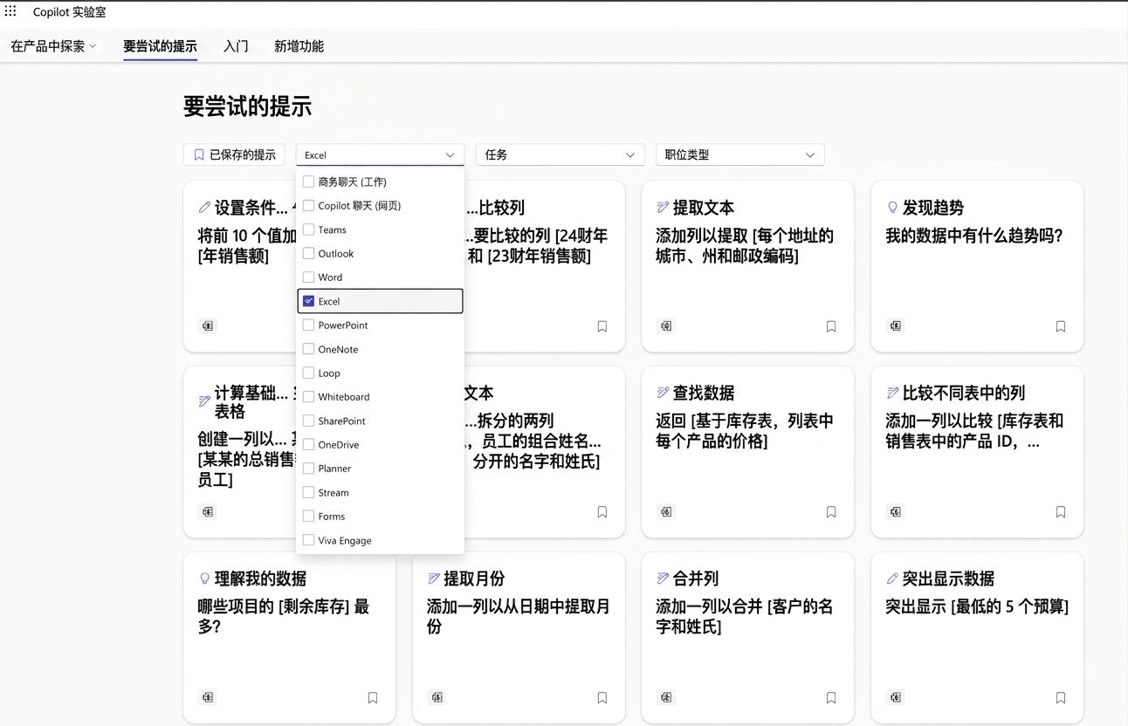1128x726 pixels.
Task: Check the Stream checkbox
Action: tap(308, 492)
